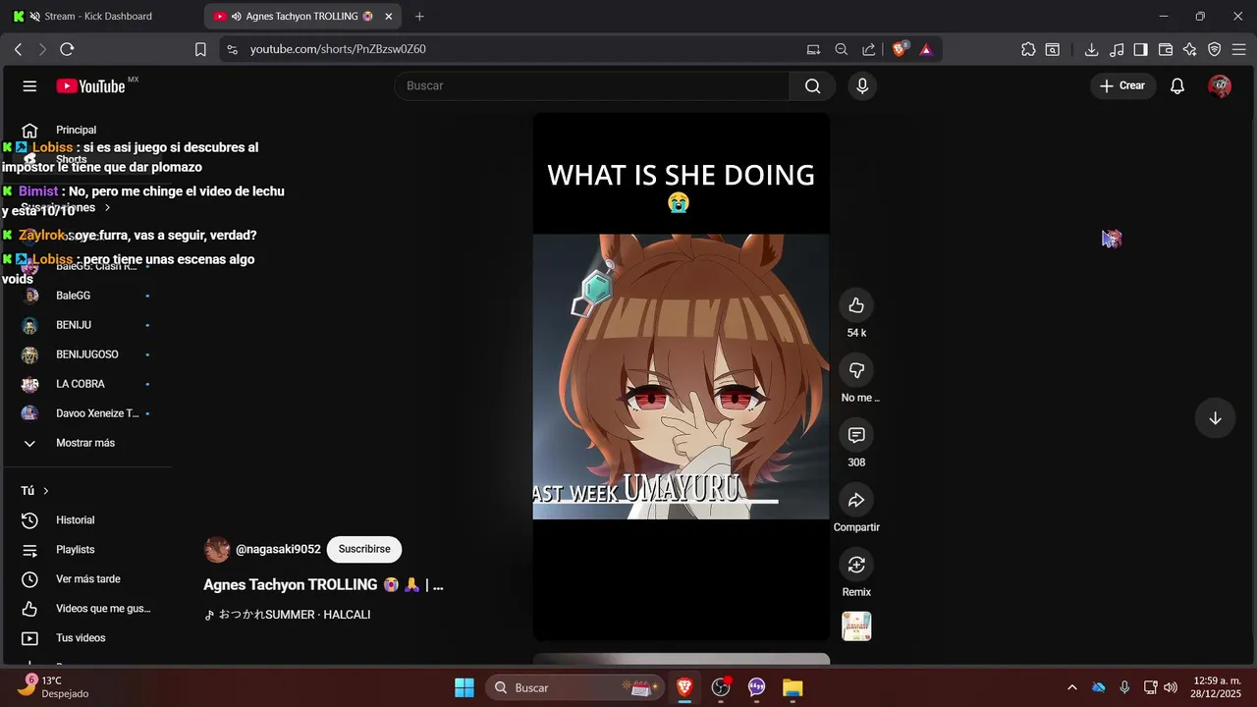Image resolution: width=1257 pixels, height=707 pixels.
Task: Click the zoom level magnifier in address bar
Action: [x=842, y=49]
